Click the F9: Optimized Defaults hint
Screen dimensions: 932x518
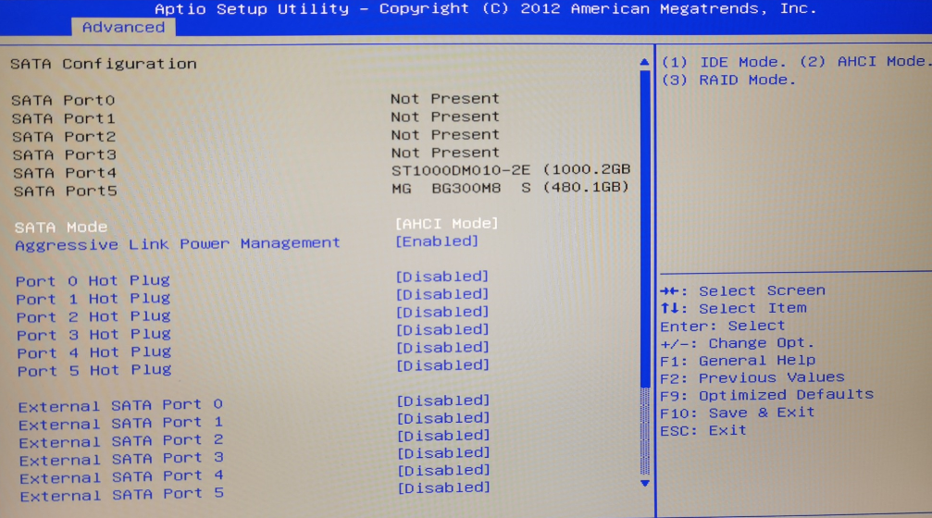pyautogui.click(x=767, y=395)
